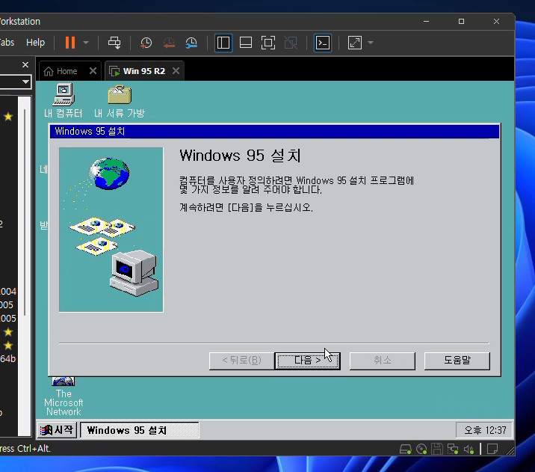Open the library search dropdown arrow

[25, 82]
